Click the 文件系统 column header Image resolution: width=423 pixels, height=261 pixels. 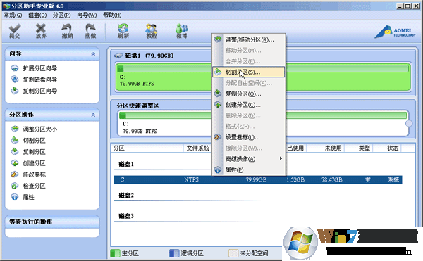tap(197, 148)
